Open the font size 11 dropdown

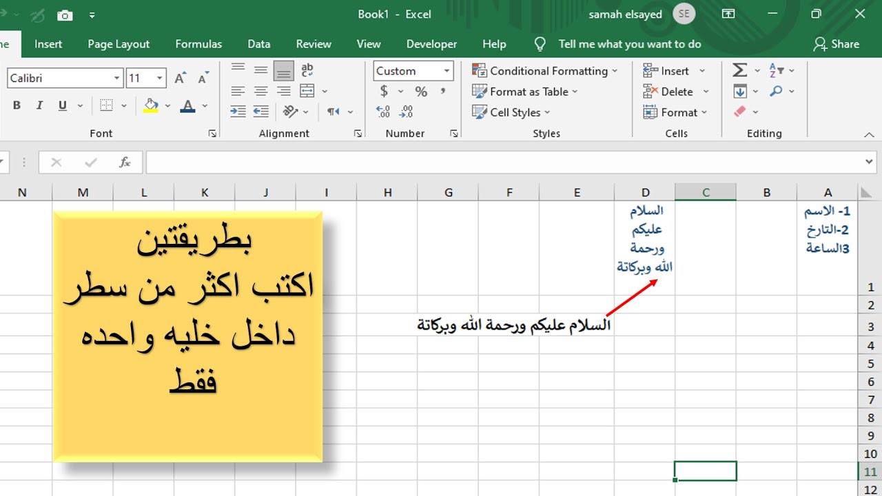160,79
